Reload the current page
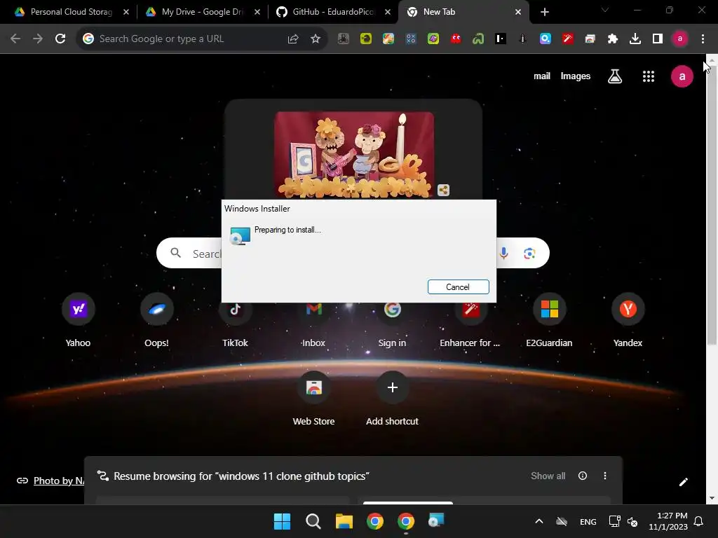Image resolution: width=718 pixels, height=538 pixels. 60,39
